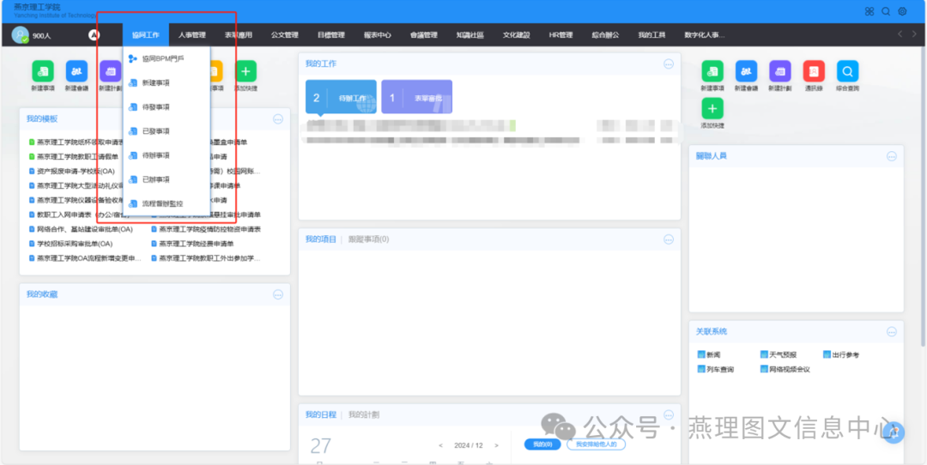Click the left-panel 新建会议 blue icon
Screen dimensions: 927x465
(x=76, y=71)
